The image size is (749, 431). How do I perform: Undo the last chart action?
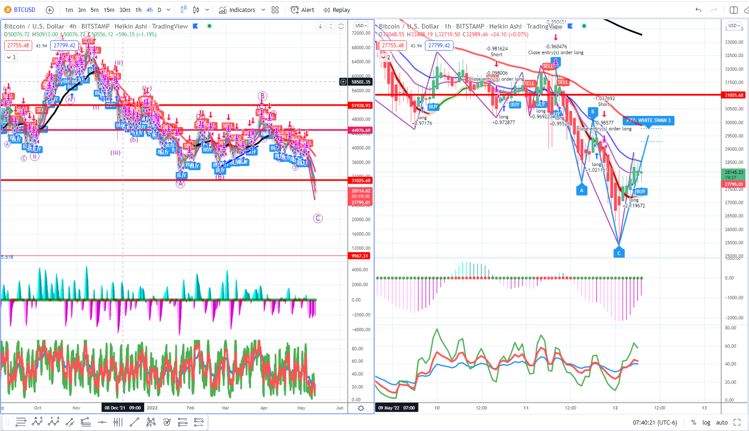[698, 10]
